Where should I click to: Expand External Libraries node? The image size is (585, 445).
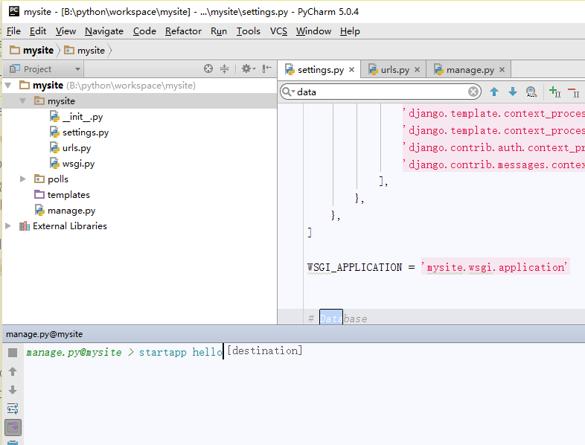pyautogui.click(x=8, y=226)
